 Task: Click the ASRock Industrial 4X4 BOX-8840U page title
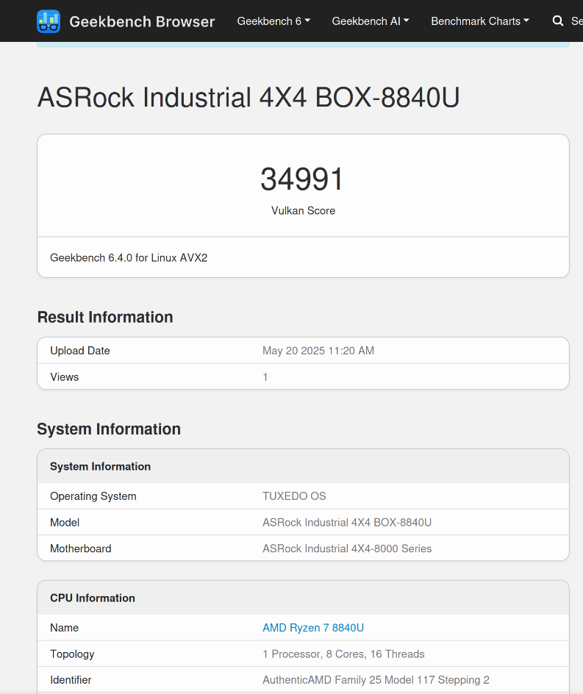248,97
